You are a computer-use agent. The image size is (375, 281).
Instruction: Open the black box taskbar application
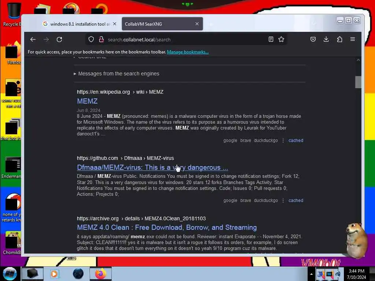(32, 274)
